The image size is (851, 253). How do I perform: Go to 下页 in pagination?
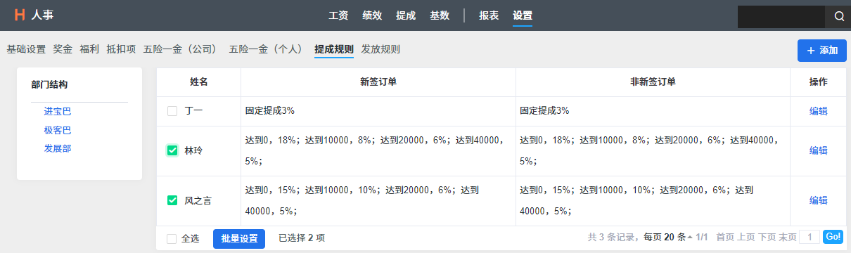767,238
